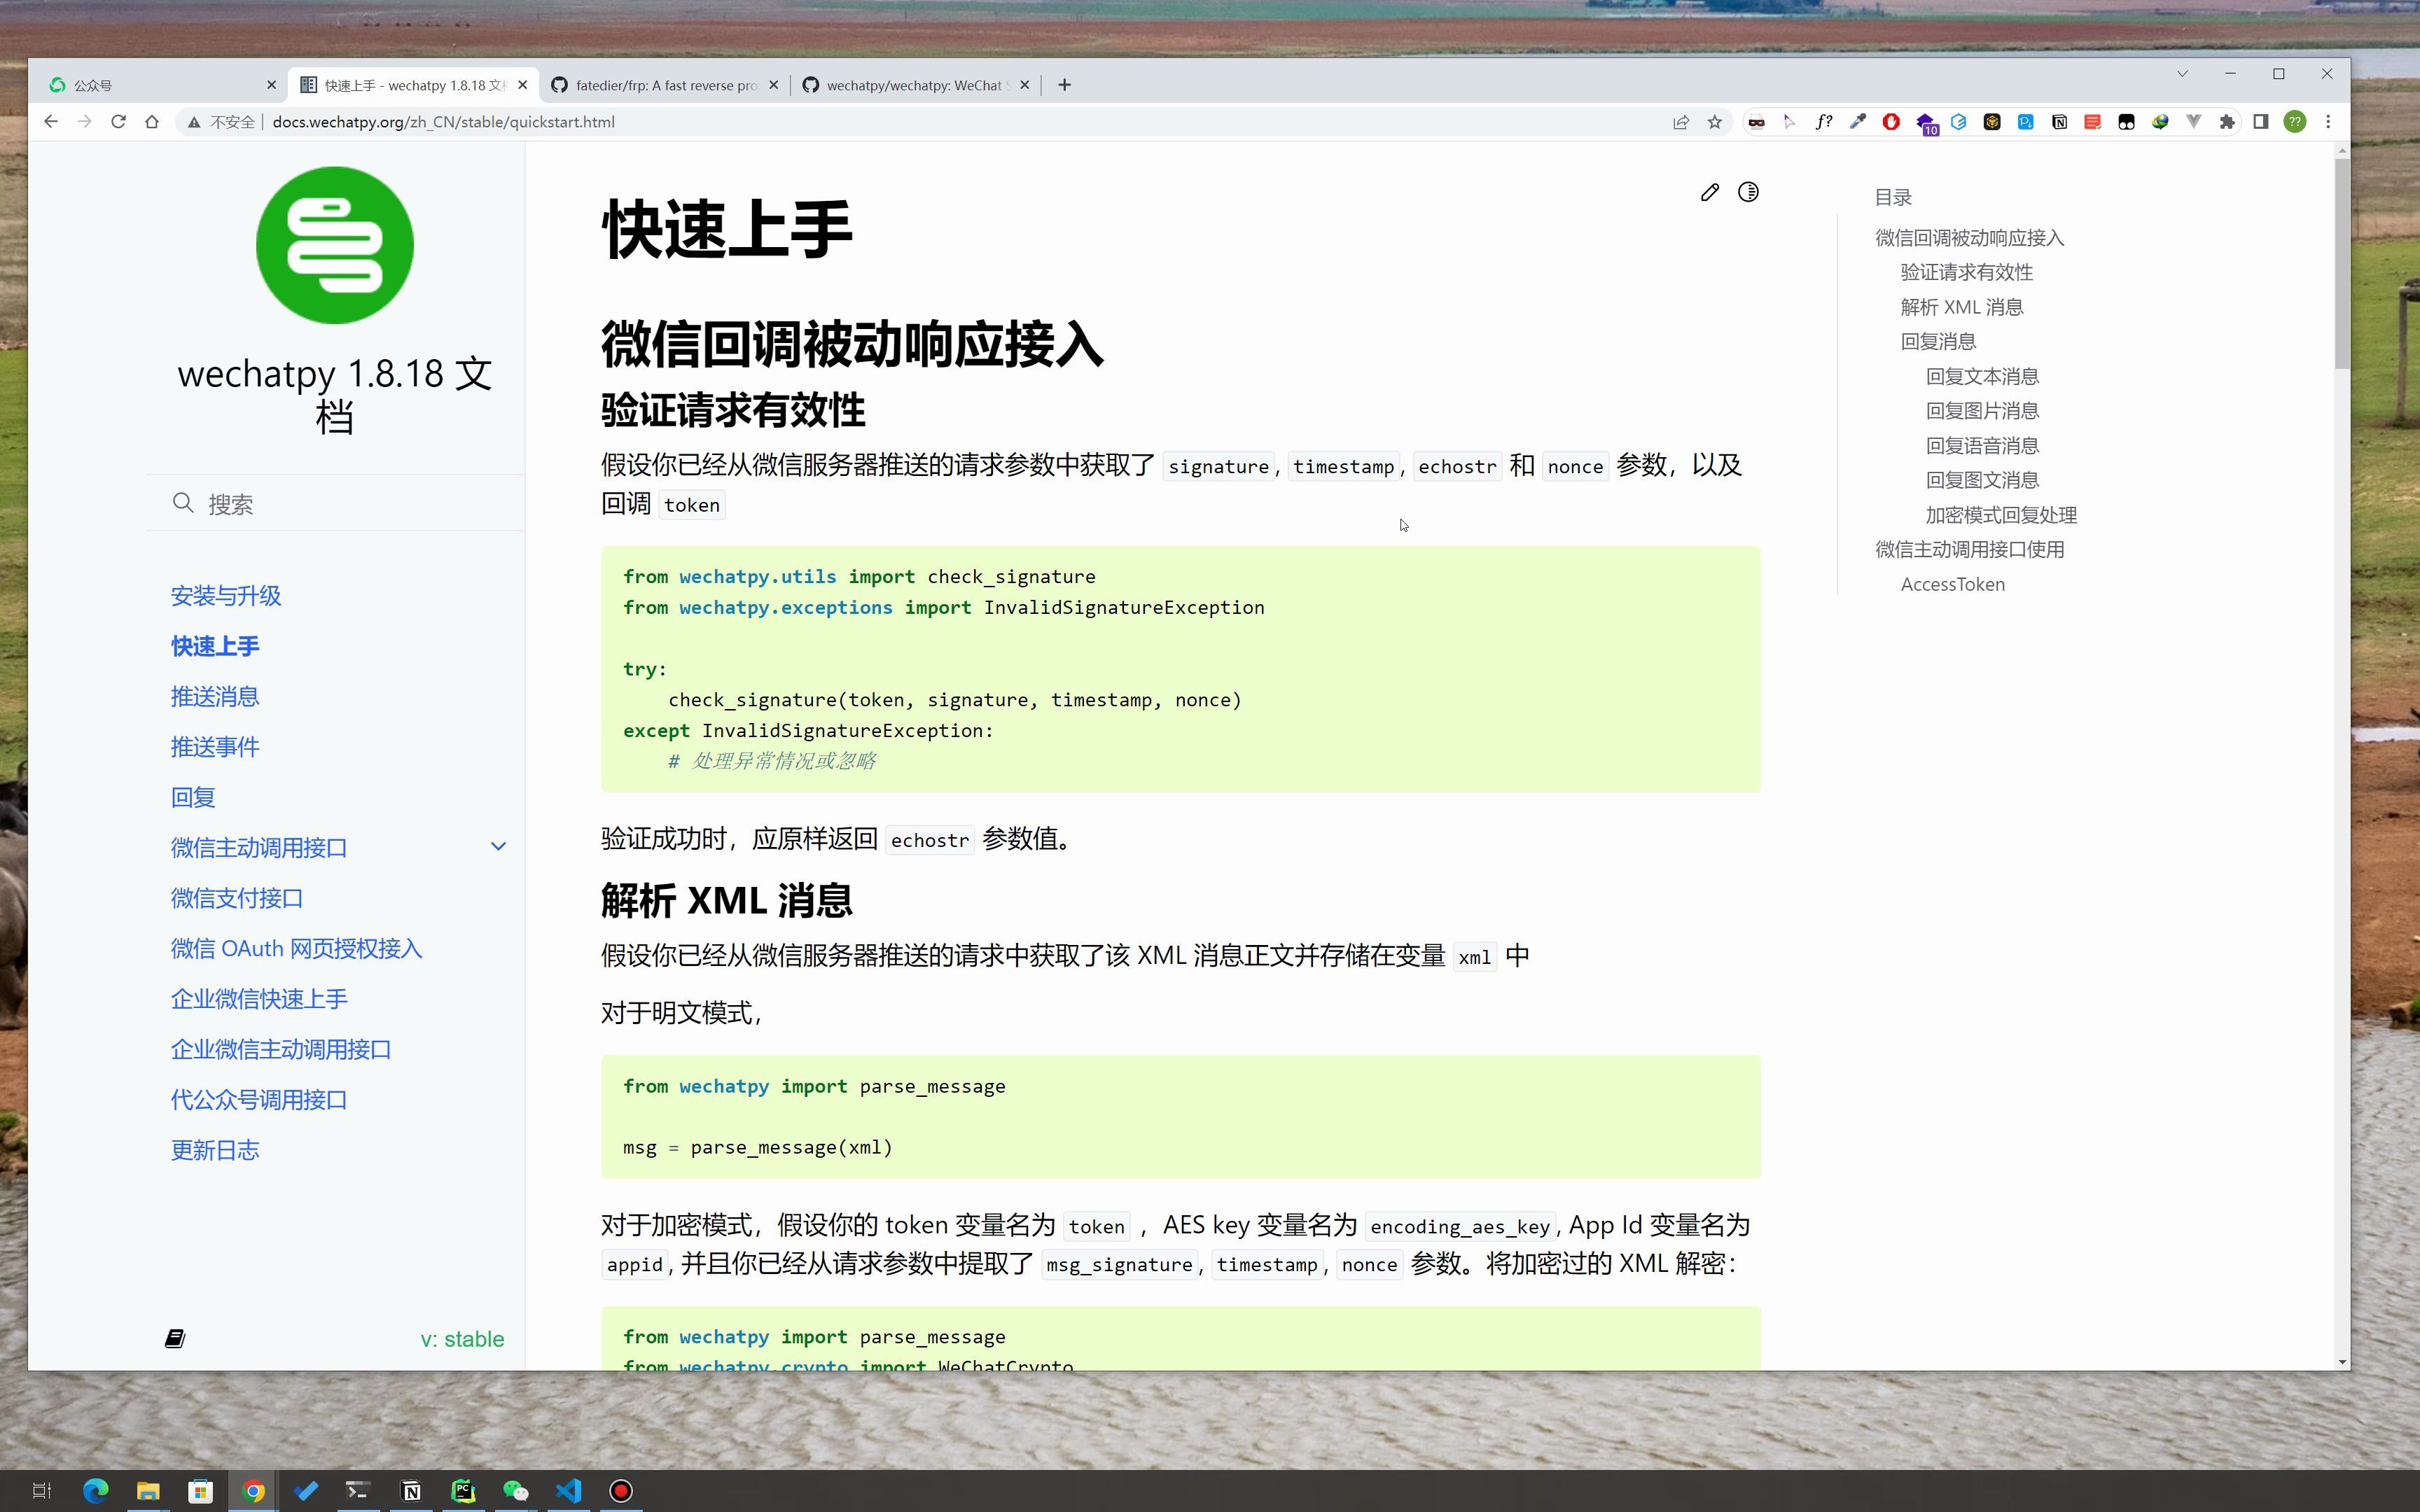
Task: Click the Notion extension icon in toolbar
Action: [2059, 122]
